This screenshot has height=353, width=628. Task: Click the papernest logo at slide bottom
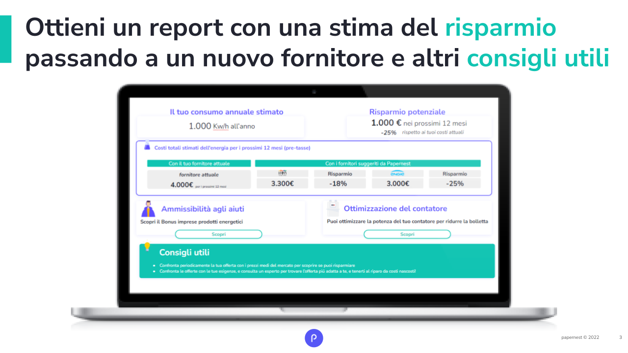[x=314, y=338]
